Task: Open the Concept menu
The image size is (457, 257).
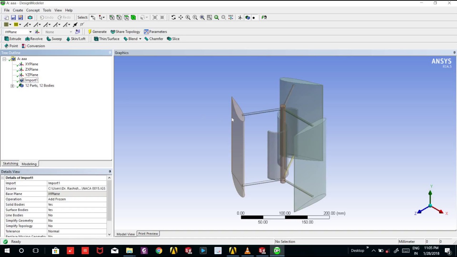Action: click(32, 10)
